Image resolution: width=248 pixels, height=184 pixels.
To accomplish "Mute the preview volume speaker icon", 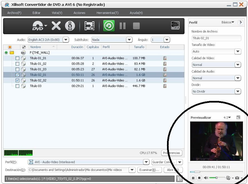I will 206,178.
